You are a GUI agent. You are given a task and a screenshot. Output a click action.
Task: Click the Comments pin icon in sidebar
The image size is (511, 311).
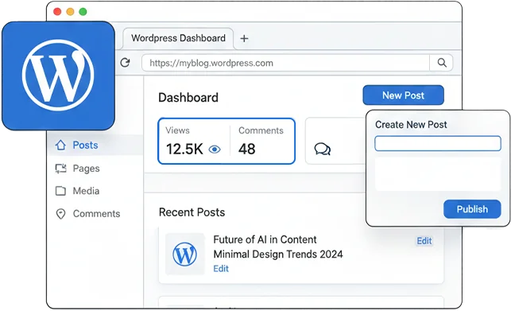[60, 214]
